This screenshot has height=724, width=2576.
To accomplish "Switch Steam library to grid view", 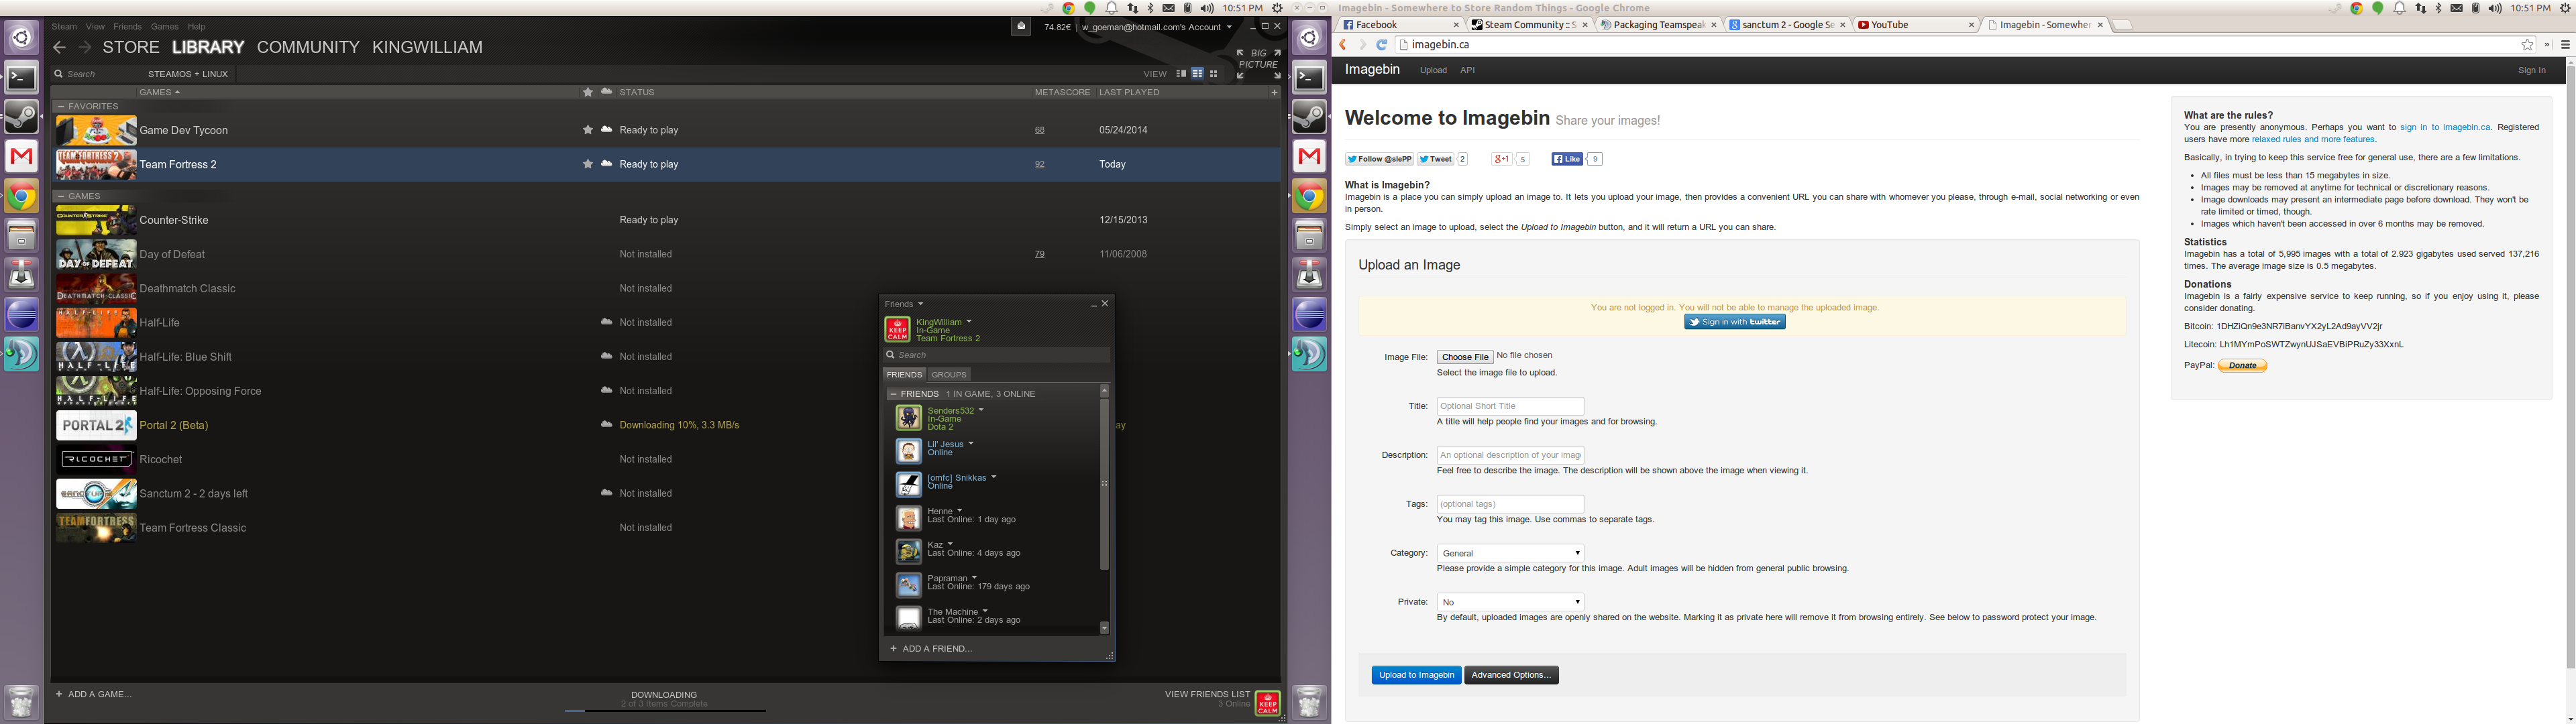I will pyautogui.click(x=1214, y=74).
